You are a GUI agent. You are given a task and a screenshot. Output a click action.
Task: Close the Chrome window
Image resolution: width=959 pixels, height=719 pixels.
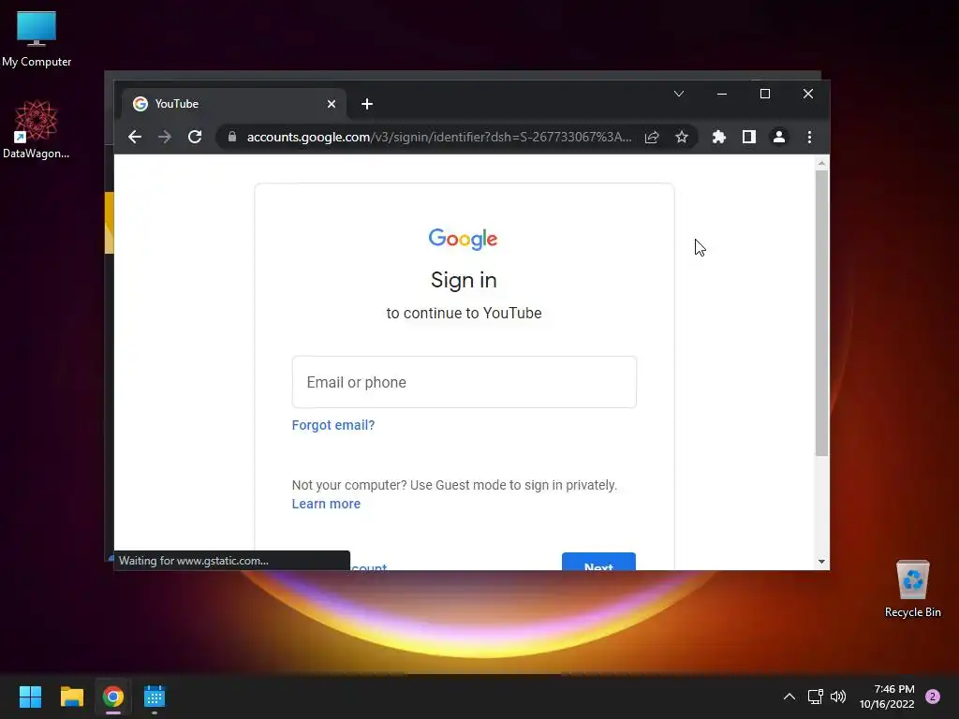(x=808, y=94)
